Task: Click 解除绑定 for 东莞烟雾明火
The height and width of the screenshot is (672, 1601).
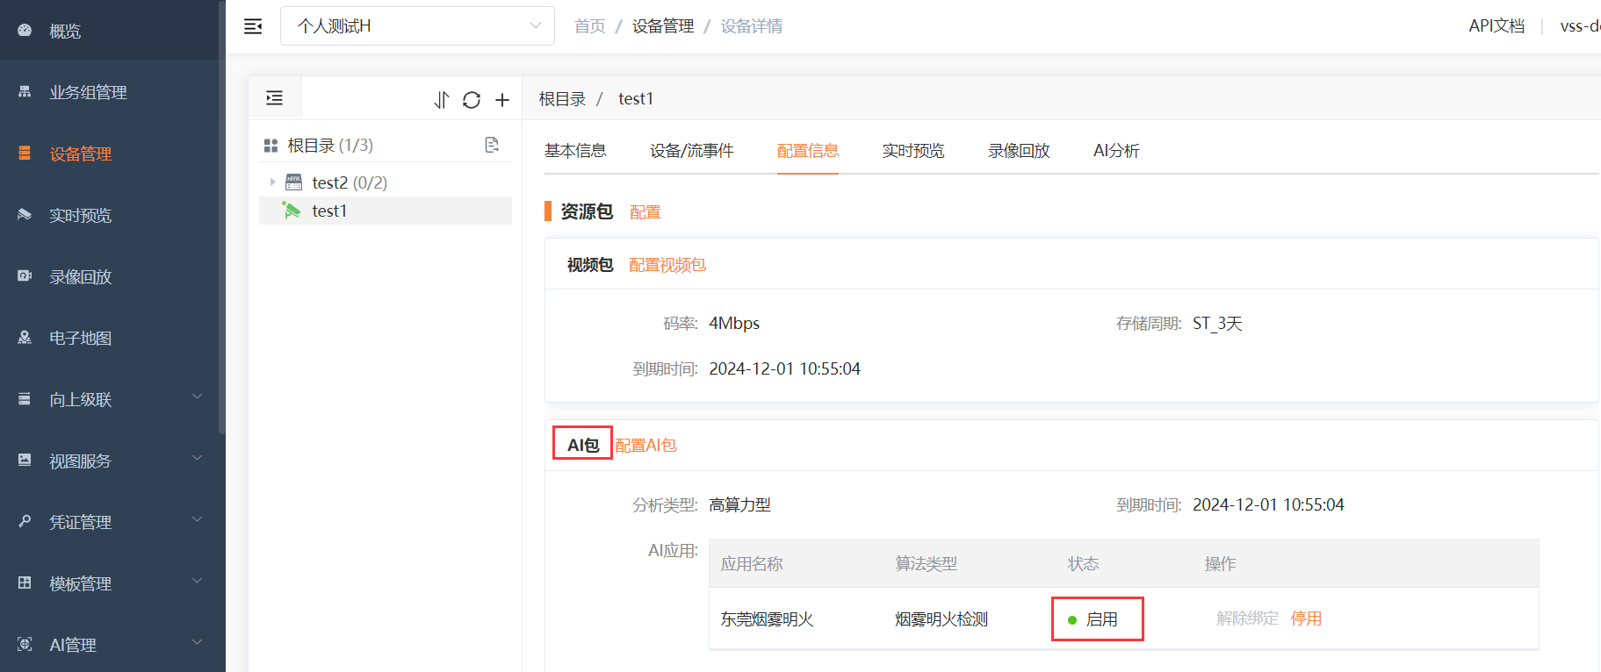Action: click(x=1247, y=618)
